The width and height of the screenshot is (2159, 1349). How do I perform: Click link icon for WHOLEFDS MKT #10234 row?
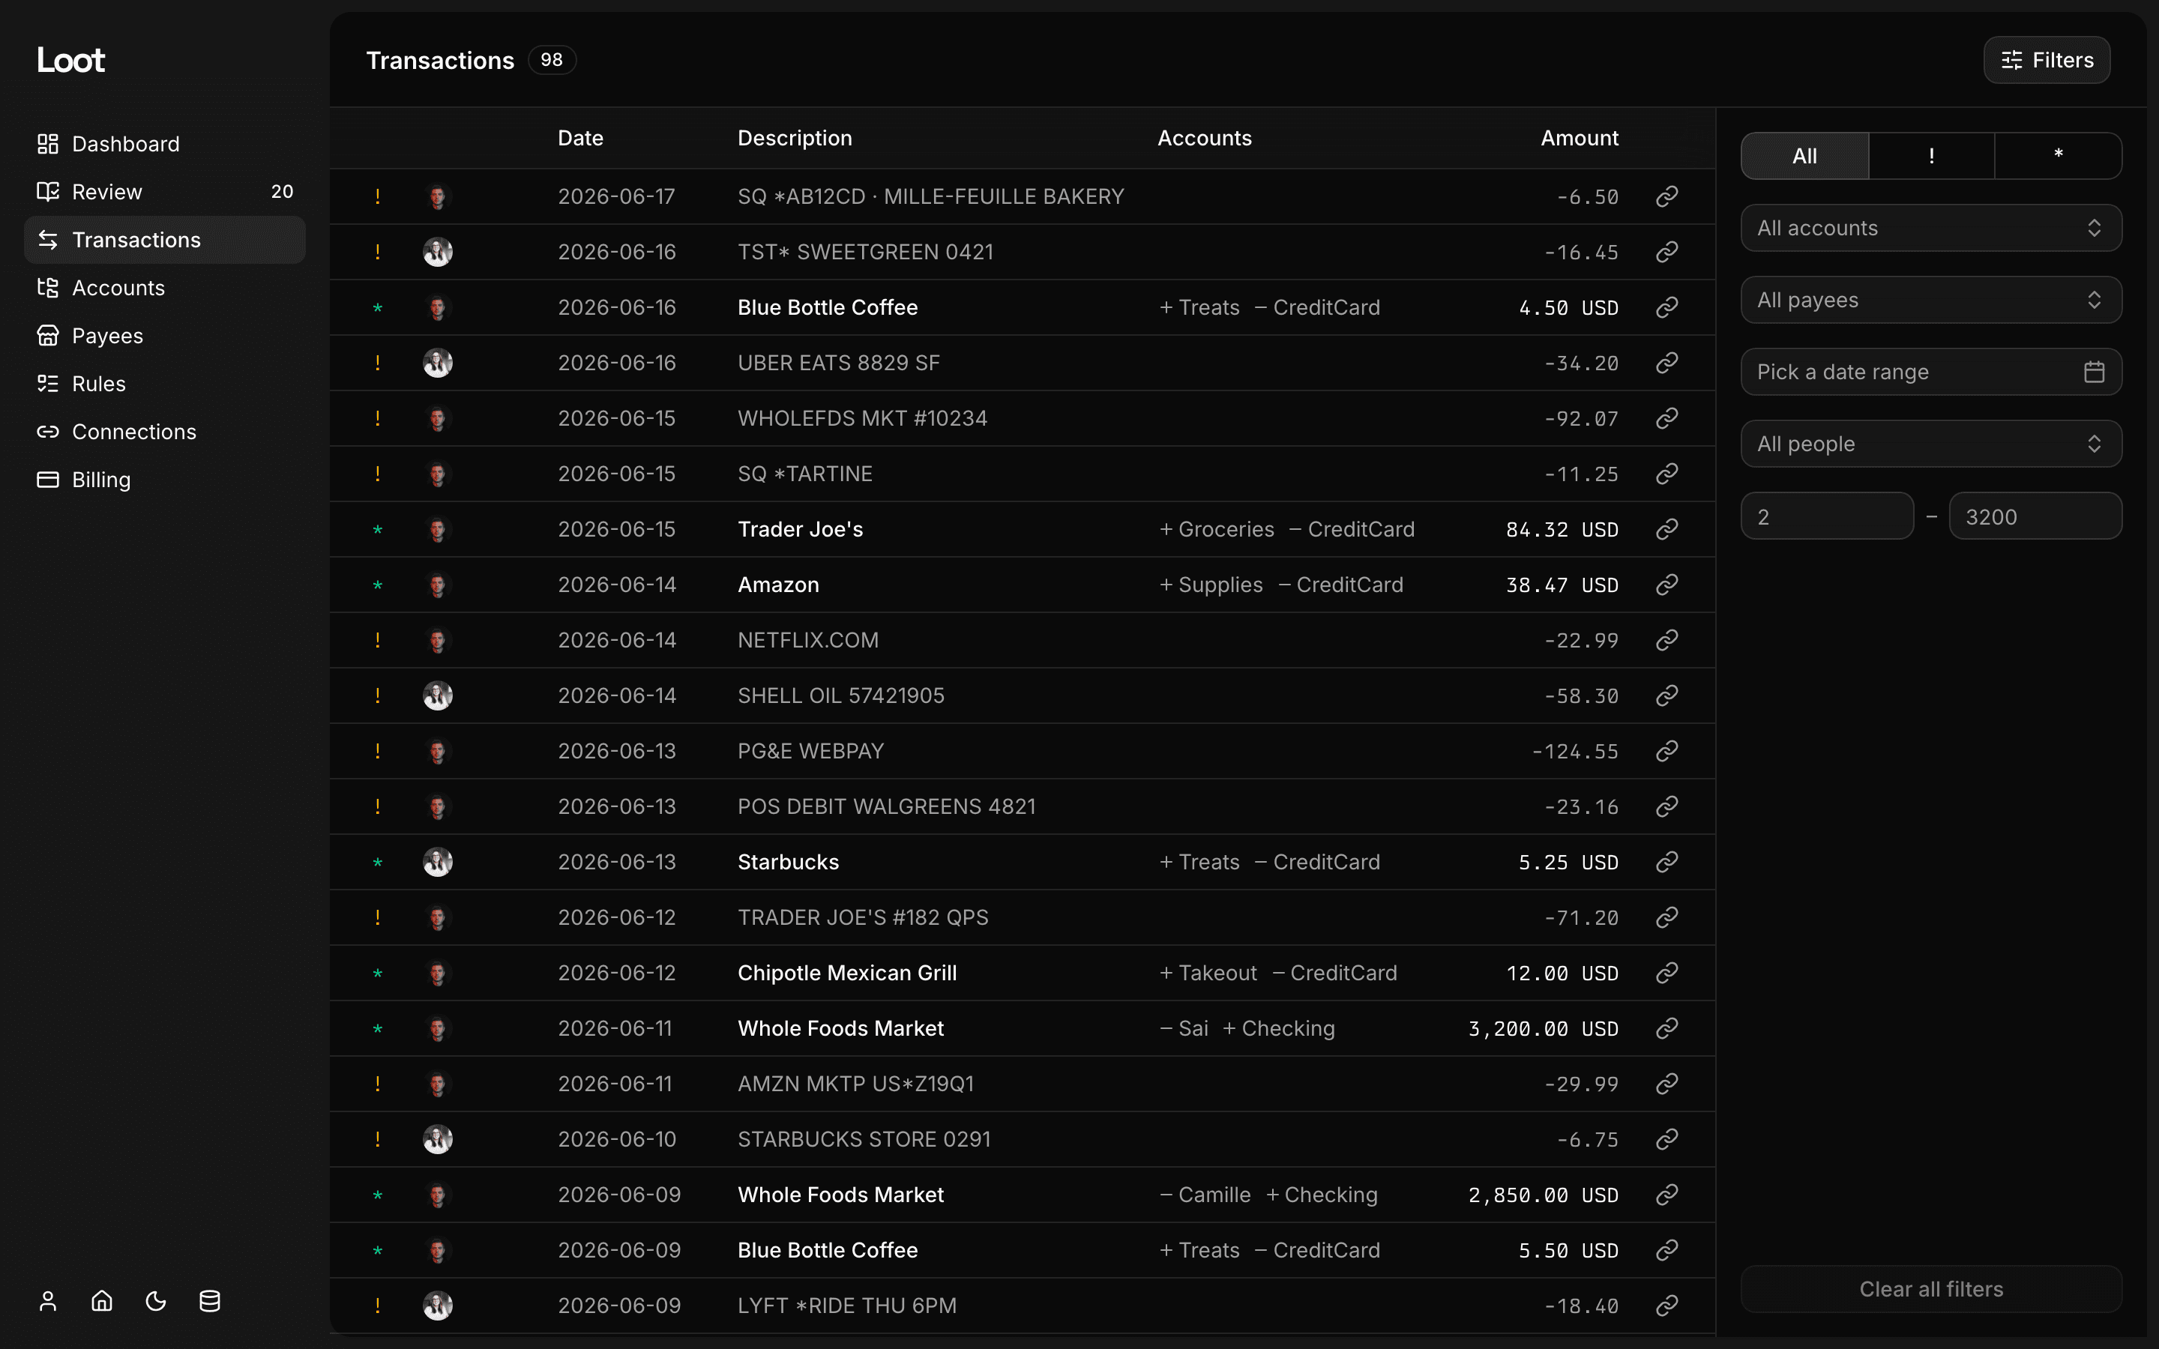pos(1667,418)
